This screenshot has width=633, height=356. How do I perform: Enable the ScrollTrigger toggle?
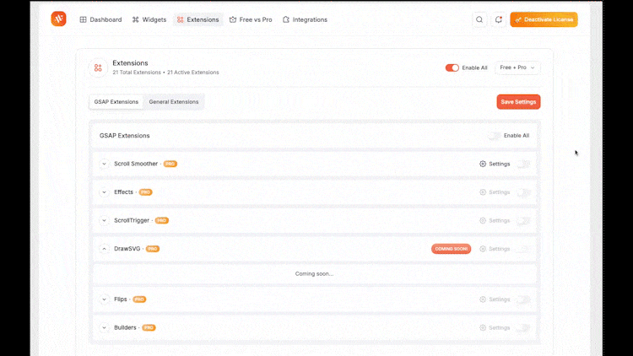[x=523, y=220]
